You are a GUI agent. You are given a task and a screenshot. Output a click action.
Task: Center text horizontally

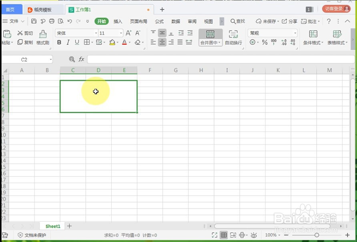pos(162,42)
